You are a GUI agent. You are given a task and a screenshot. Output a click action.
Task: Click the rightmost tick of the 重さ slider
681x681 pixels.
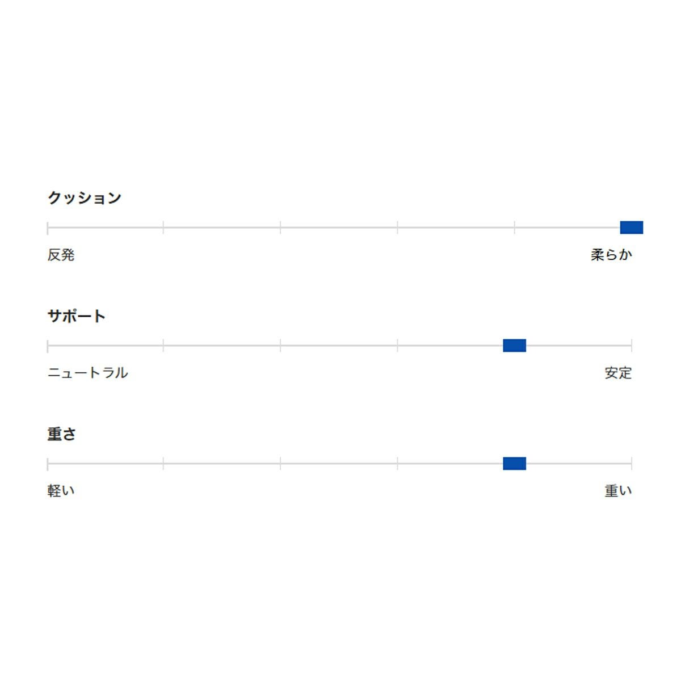coord(632,464)
